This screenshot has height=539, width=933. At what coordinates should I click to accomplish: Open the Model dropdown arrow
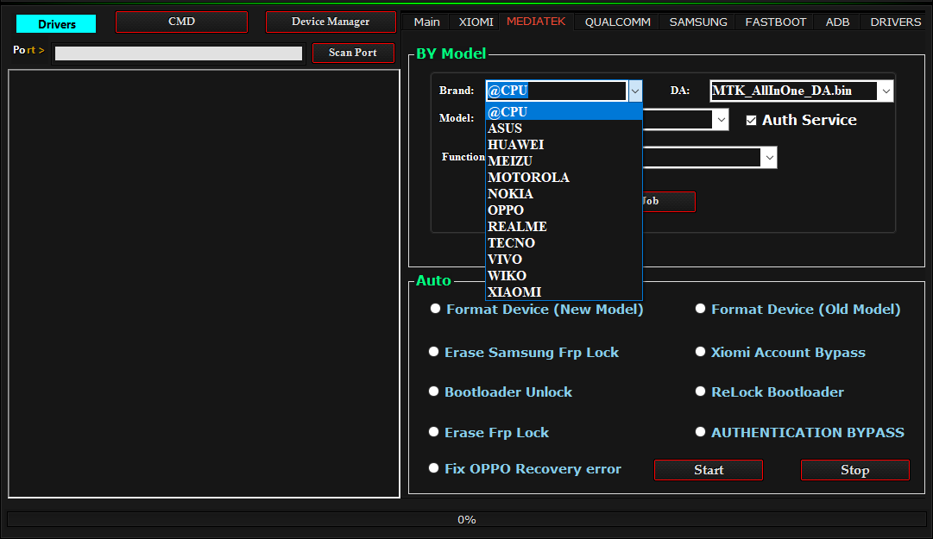click(722, 120)
